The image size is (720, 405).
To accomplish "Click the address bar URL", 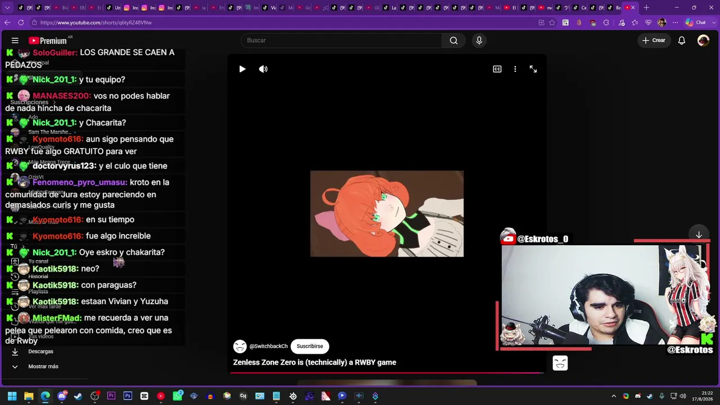I will pos(96,22).
